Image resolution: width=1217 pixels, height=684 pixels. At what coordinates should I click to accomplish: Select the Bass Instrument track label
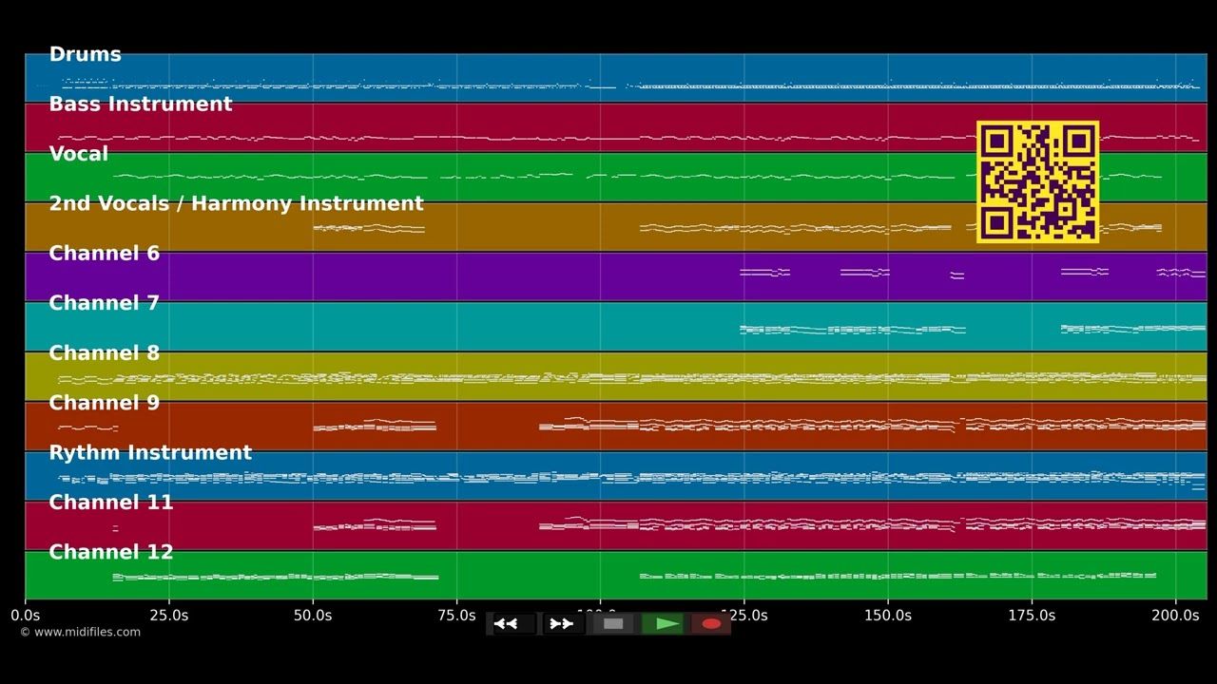point(140,104)
